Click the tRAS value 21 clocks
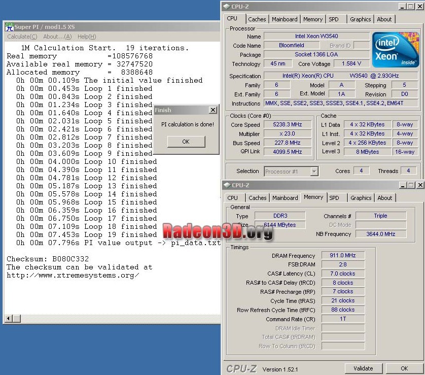This screenshot has width=425, height=375. coord(343,300)
